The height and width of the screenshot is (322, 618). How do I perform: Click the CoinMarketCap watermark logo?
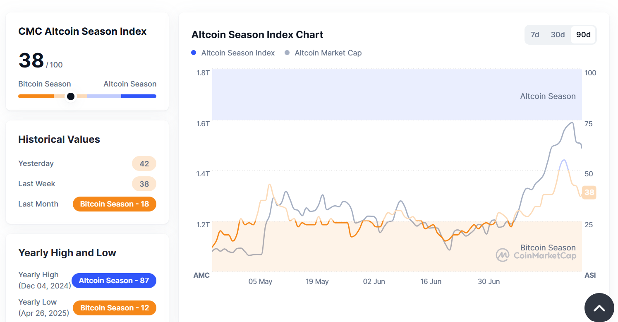(x=536, y=255)
